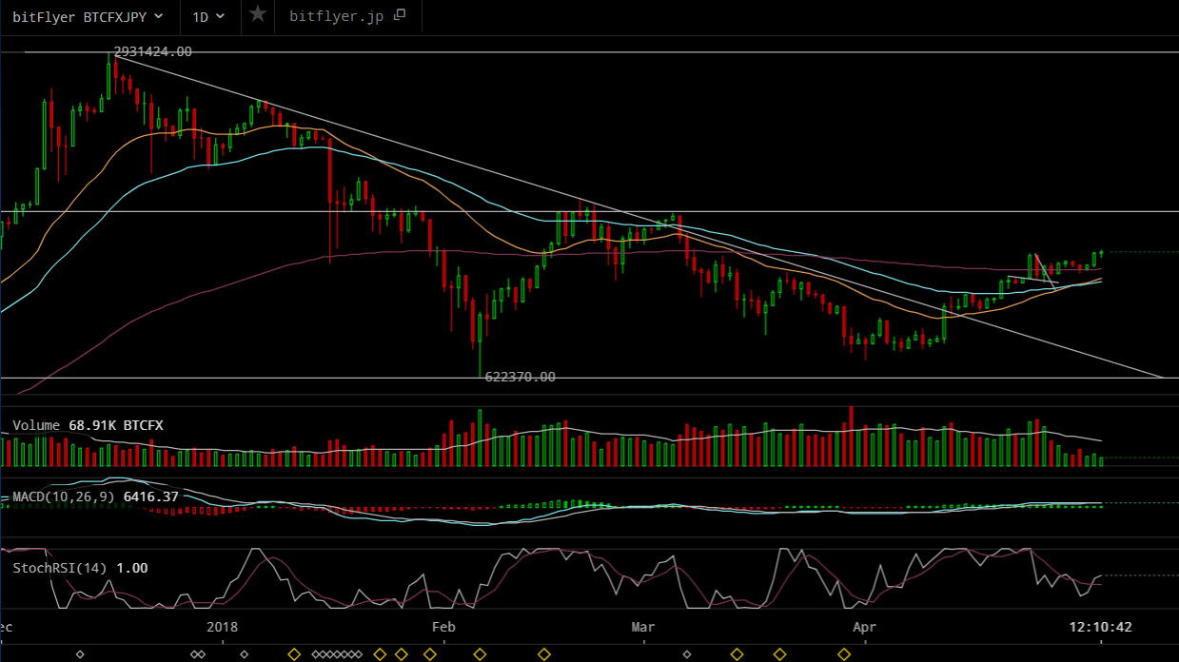The height and width of the screenshot is (662, 1179).
Task: Click the 622370.00 low price label
Action: (520, 377)
